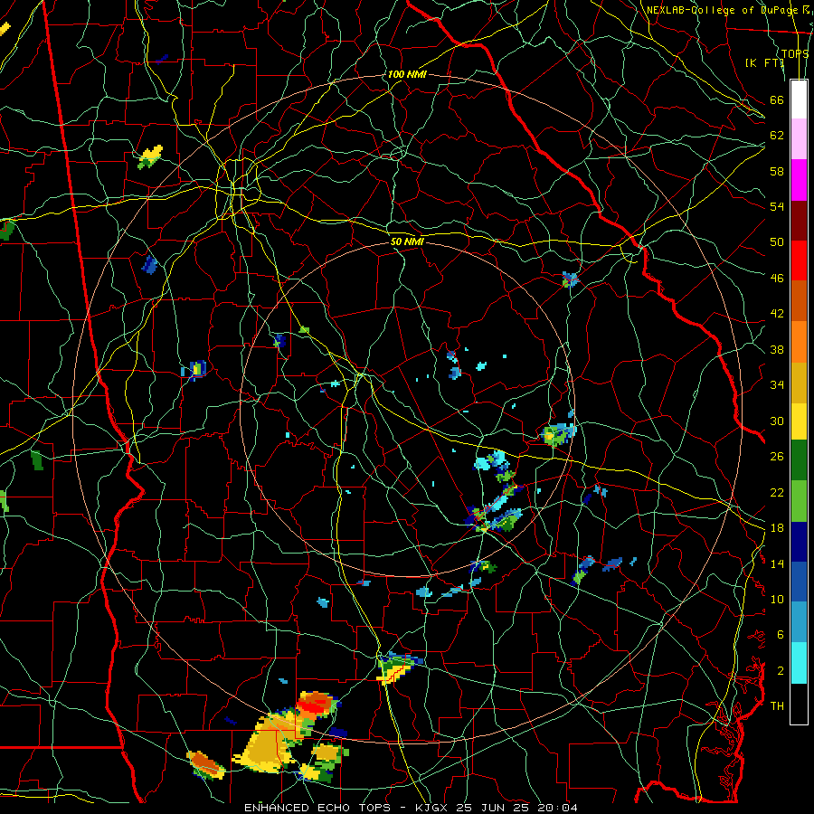Click legend value 38
The width and height of the screenshot is (814, 814).
pyautogui.click(x=777, y=349)
